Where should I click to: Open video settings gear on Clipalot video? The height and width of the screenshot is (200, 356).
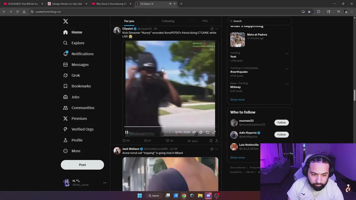pos(201,132)
